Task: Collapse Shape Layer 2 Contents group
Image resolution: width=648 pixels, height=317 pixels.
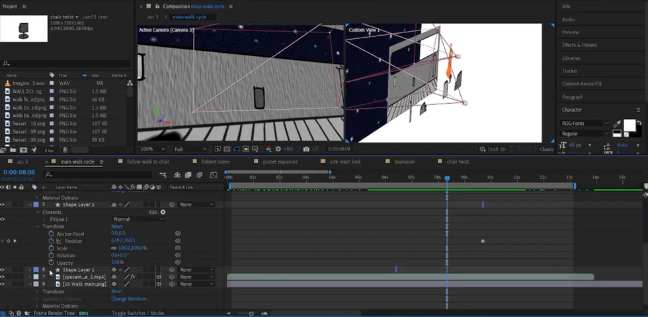Action: 37,212
